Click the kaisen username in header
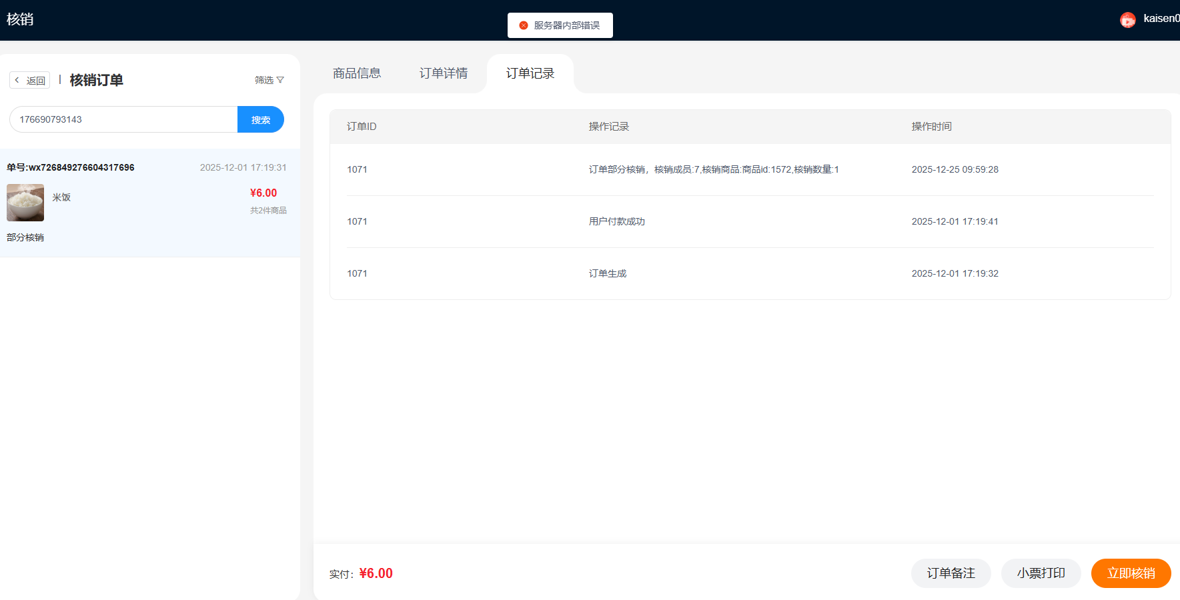The image size is (1180, 600). coord(1161,19)
